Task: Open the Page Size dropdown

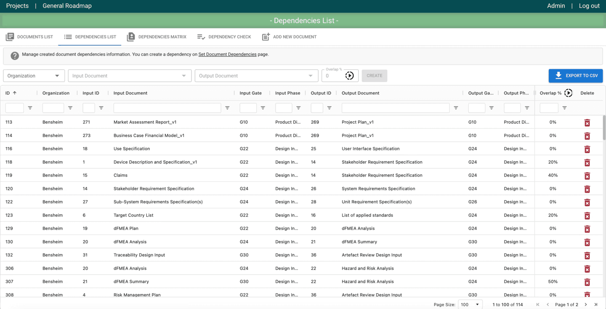Action: pyautogui.click(x=470, y=304)
